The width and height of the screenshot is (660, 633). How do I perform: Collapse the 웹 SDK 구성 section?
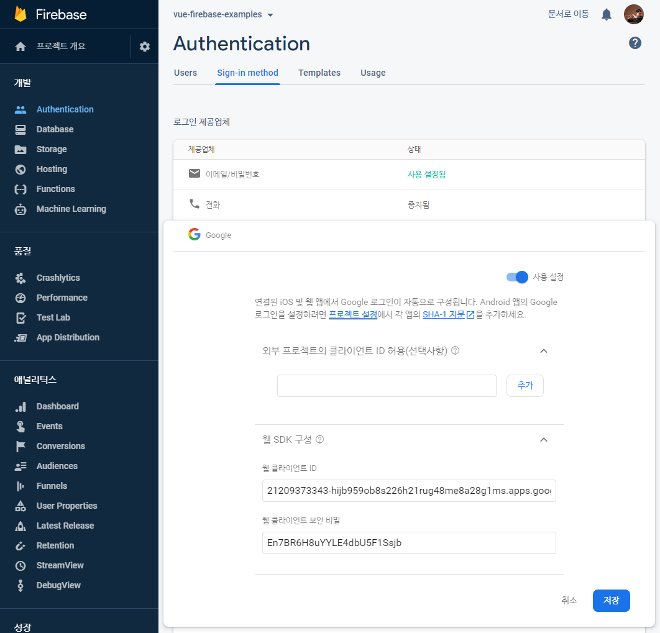(x=543, y=440)
